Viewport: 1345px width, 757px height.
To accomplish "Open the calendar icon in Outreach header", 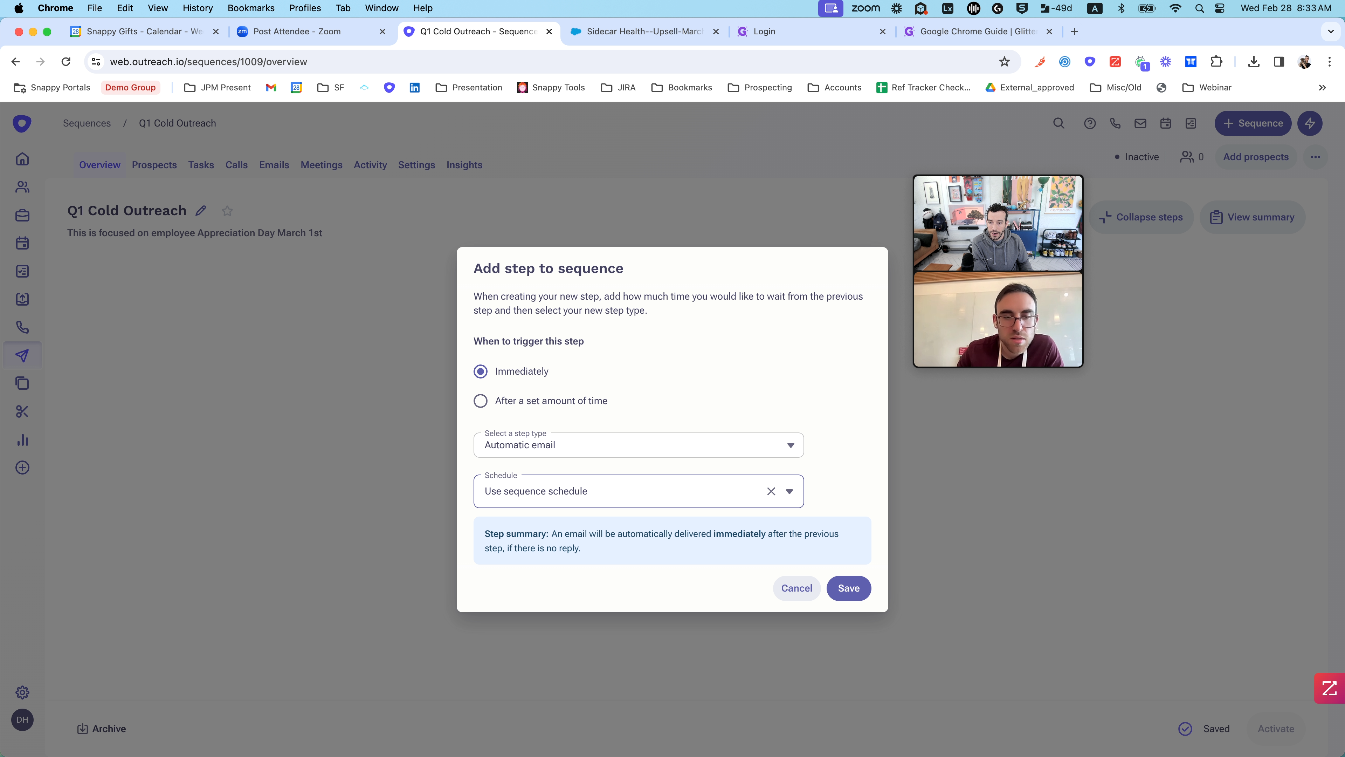I will click(1165, 123).
